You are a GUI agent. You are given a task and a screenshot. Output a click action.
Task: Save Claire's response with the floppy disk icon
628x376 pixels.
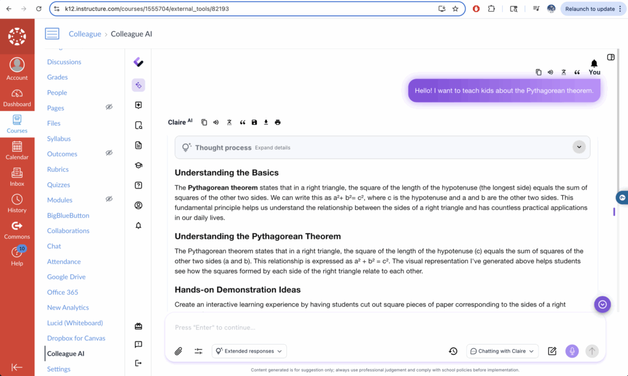[255, 122]
